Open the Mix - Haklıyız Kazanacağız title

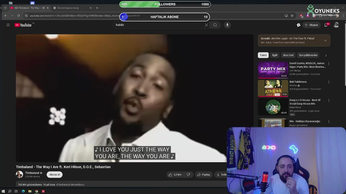tap(305, 121)
